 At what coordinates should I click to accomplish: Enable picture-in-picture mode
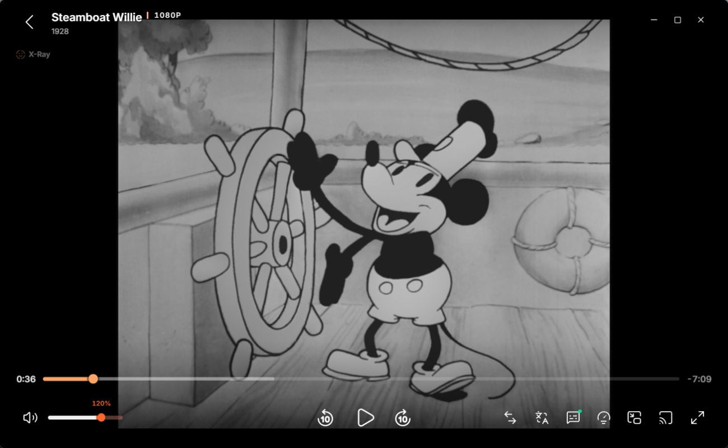point(634,417)
